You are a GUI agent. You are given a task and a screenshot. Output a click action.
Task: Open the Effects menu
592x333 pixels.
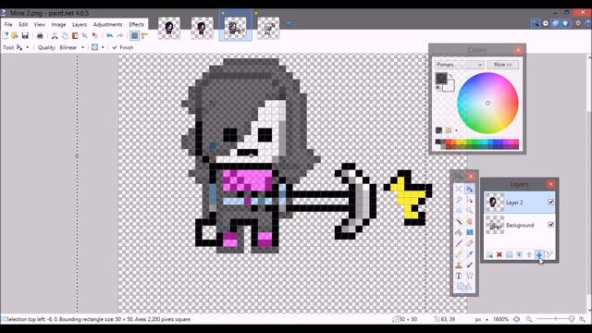pyautogui.click(x=136, y=25)
